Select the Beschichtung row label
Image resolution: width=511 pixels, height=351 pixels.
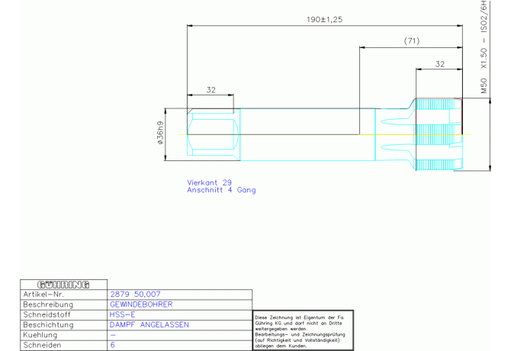pyautogui.click(x=47, y=324)
